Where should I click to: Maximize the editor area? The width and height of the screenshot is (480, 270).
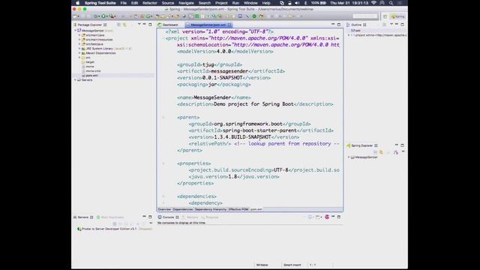339,25
